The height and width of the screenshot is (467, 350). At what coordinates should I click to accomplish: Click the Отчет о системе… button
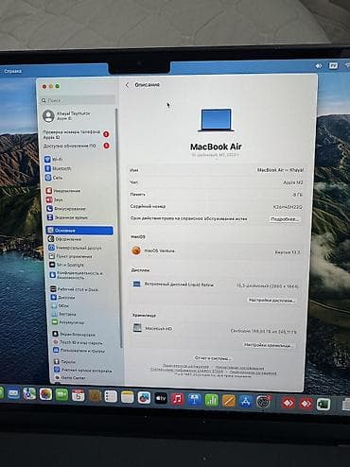pos(213,358)
